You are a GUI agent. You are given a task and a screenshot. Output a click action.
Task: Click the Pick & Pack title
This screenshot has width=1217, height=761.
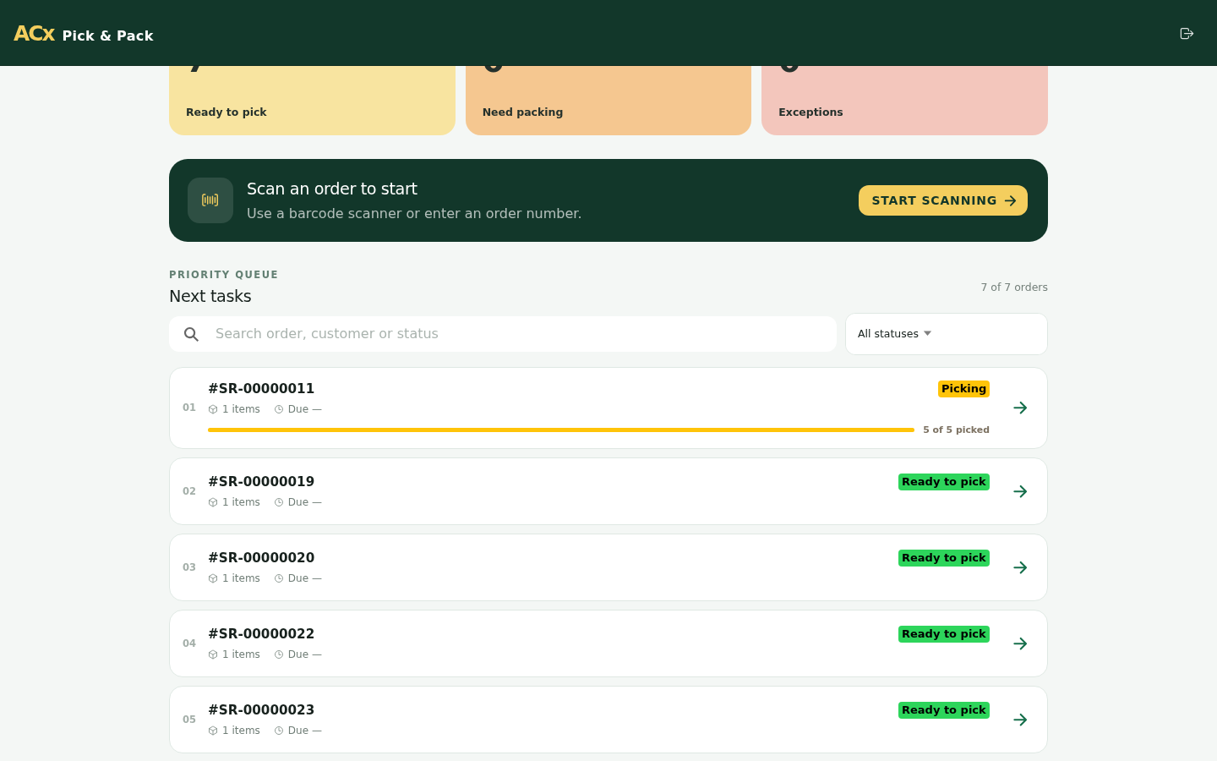pyautogui.click(x=107, y=36)
